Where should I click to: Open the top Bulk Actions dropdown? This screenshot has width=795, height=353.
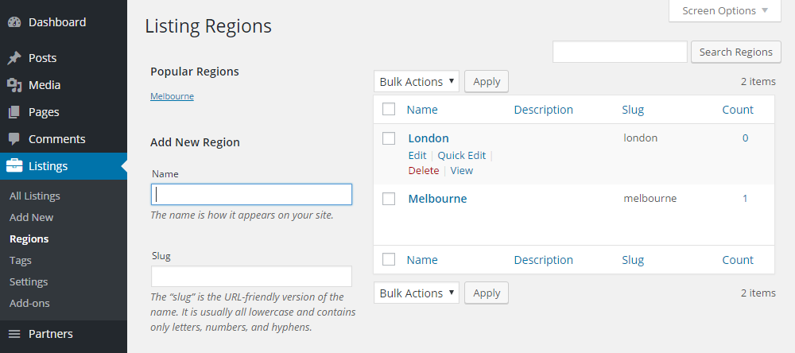click(417, 81)
